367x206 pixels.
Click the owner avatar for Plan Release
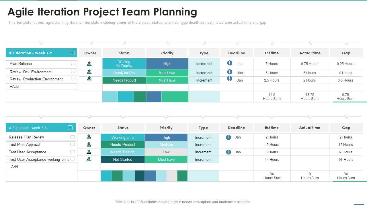click(89, 64)
